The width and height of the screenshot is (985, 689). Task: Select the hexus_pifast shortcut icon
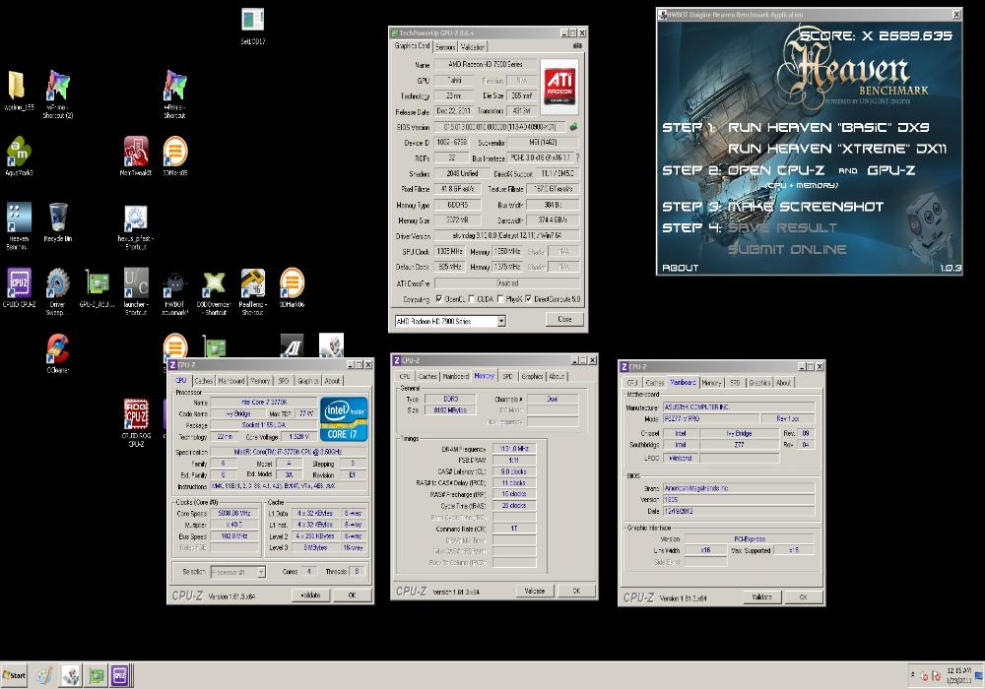coord(136,227)
